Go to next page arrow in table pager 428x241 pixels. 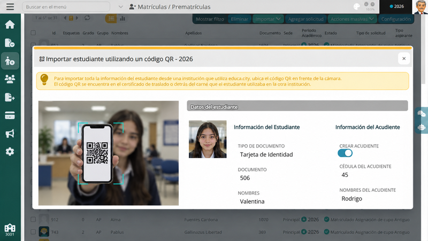pos(77,18)
